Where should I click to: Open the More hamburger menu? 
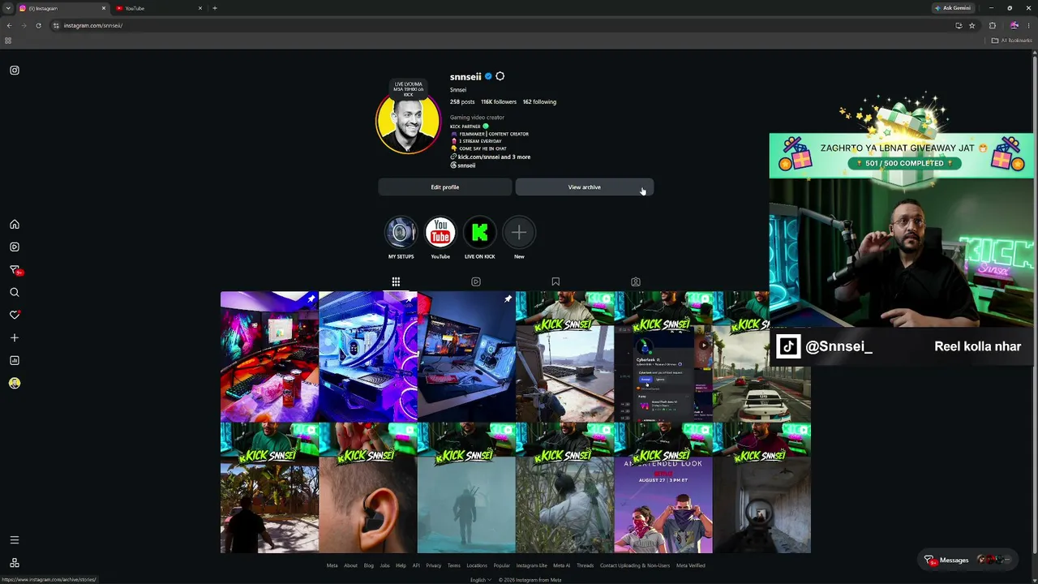(x=15, y=540)
